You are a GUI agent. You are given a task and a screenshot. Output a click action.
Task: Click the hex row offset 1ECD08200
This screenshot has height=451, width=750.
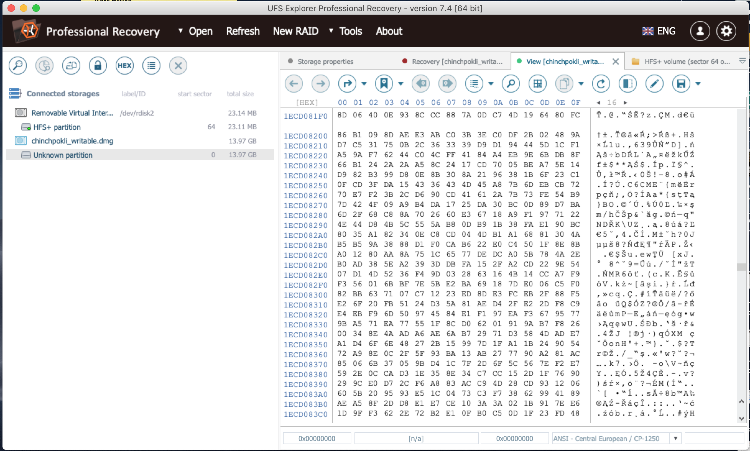click(x=306, y=136)
